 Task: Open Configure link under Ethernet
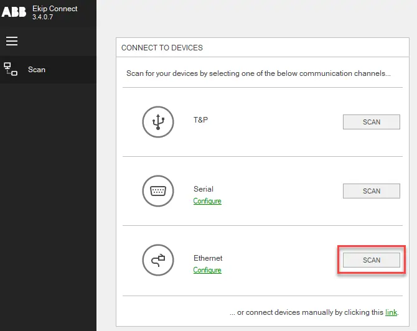pyautogui.click(x=207, y=270)
